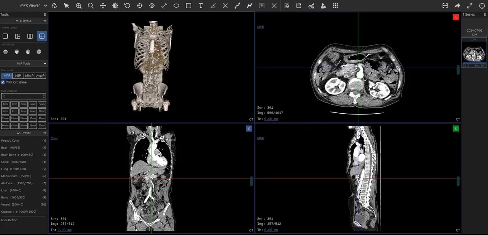The height and width of the screenshot is (235, 488).
Task: Click the key with lock icon
Action: click(x=311, y=6)
